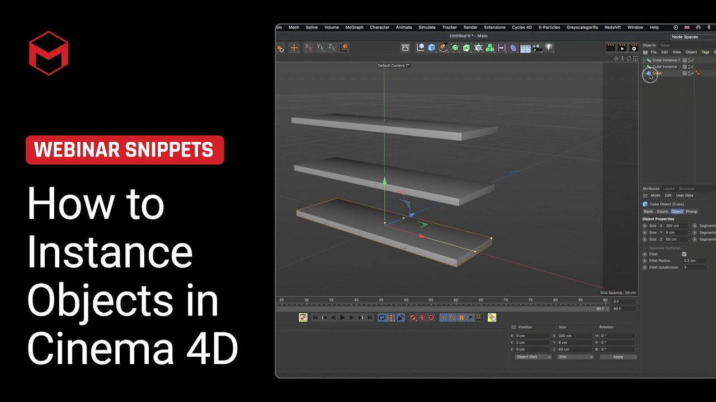Viewport: 716px width, 402px height.
Task: Click the Floor grid environment icon
Action: click(x=525, y=48)
